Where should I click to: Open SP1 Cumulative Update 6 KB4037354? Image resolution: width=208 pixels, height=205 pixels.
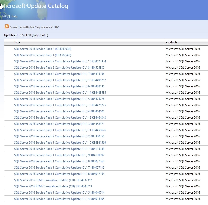tap(59, 174)
